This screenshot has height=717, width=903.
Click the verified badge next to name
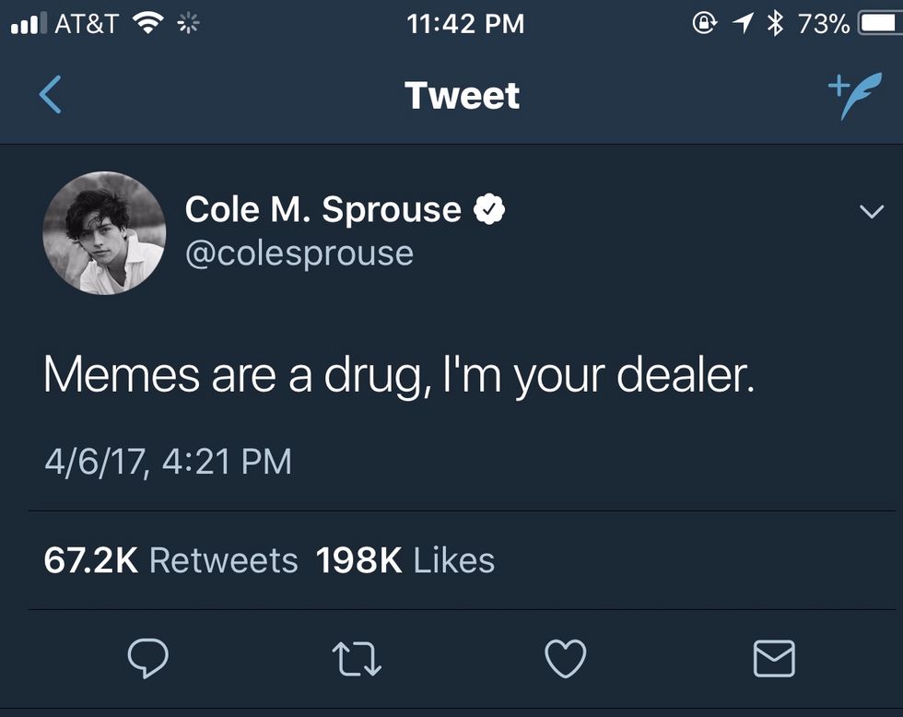pyautogui.click(x=489, y=210)
